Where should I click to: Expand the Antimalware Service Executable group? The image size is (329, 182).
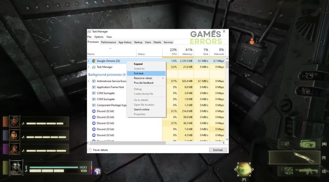coord(89,81)
